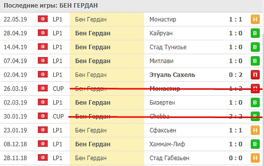The image size is (264, 166).
Task: Click the orange Н badge for Стад Габезьен match
Action: click(x=255, y=158)
